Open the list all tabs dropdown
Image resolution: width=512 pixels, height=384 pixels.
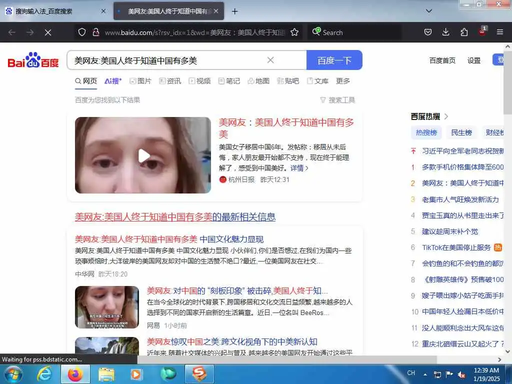pyautogui.click(x=429, y=11)
